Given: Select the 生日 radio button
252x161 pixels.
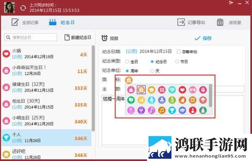Looking at the screenshot, I should [x=127, y=61].
